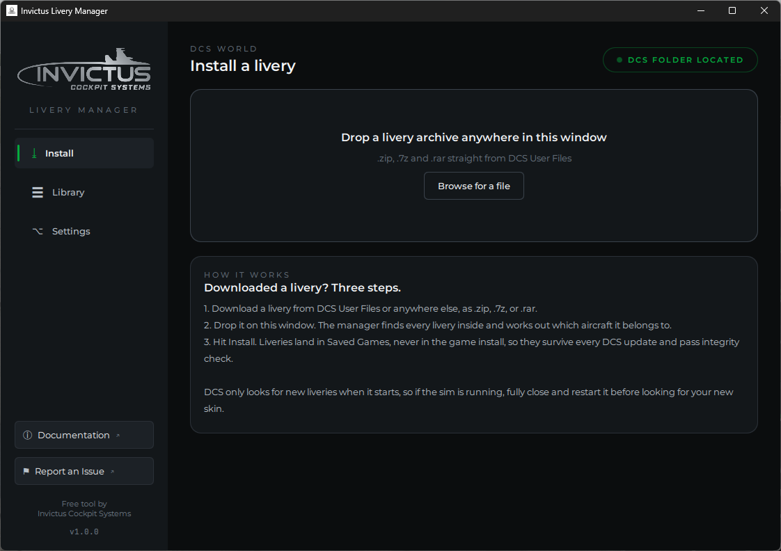Click 'Downloaded a livery? Three steps.' heading
The height and width of the screenshot is (551, 781).
click(302, 288)
